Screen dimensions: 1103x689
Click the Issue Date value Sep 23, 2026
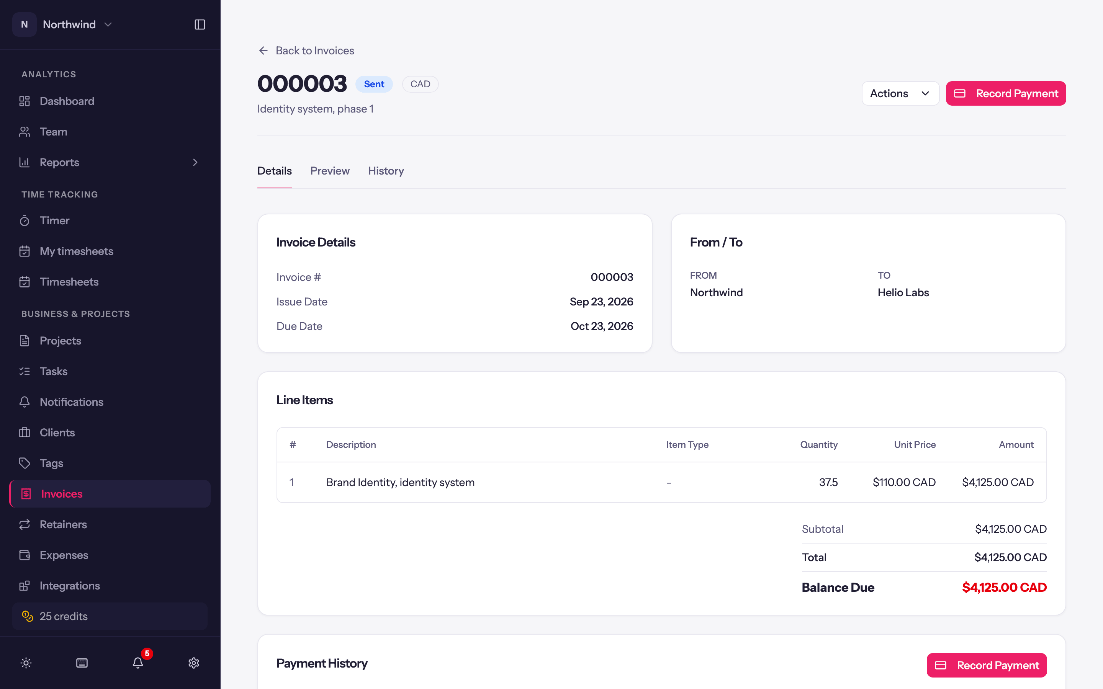601,302
